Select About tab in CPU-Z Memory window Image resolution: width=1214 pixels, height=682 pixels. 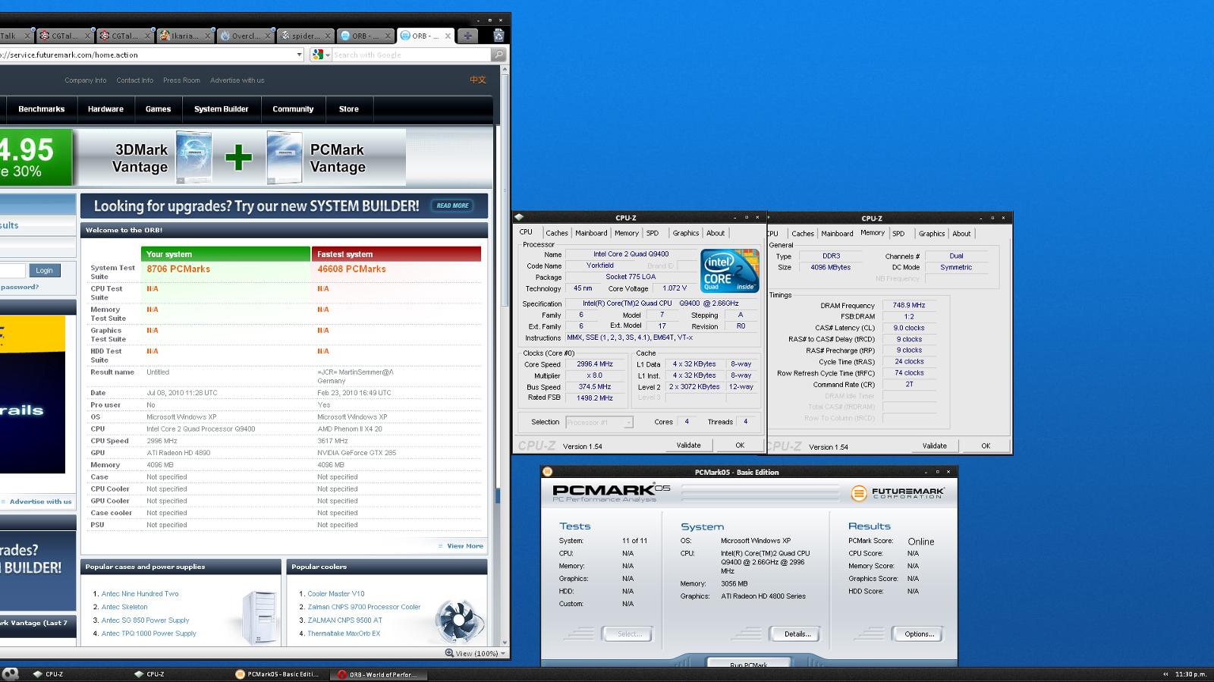point(961,234)
